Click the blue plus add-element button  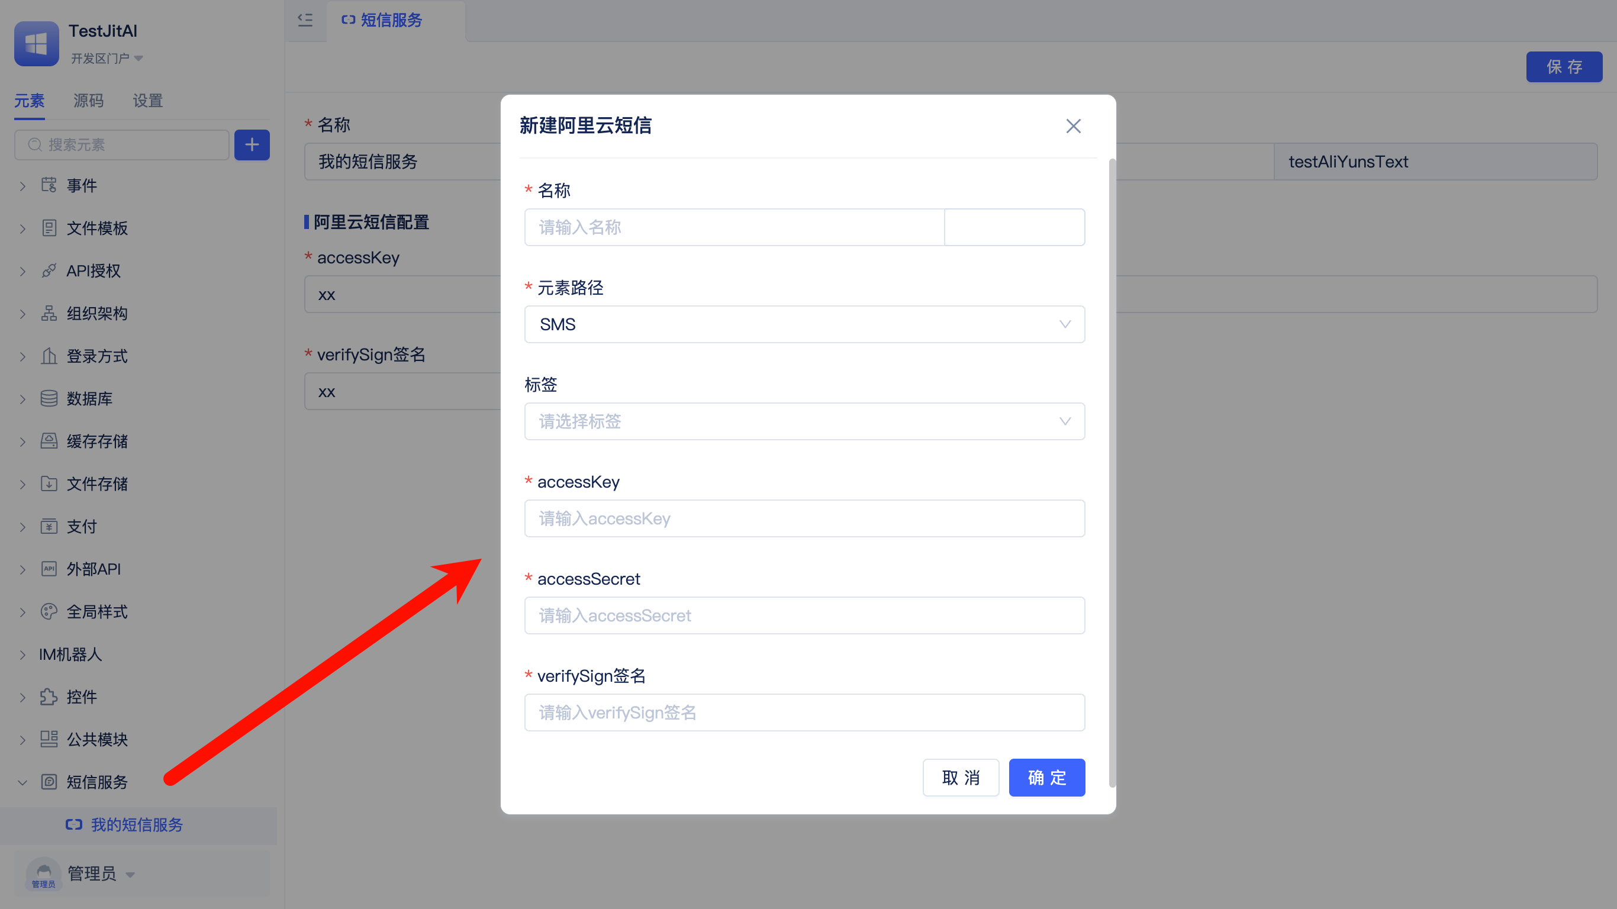click(252, 145)
